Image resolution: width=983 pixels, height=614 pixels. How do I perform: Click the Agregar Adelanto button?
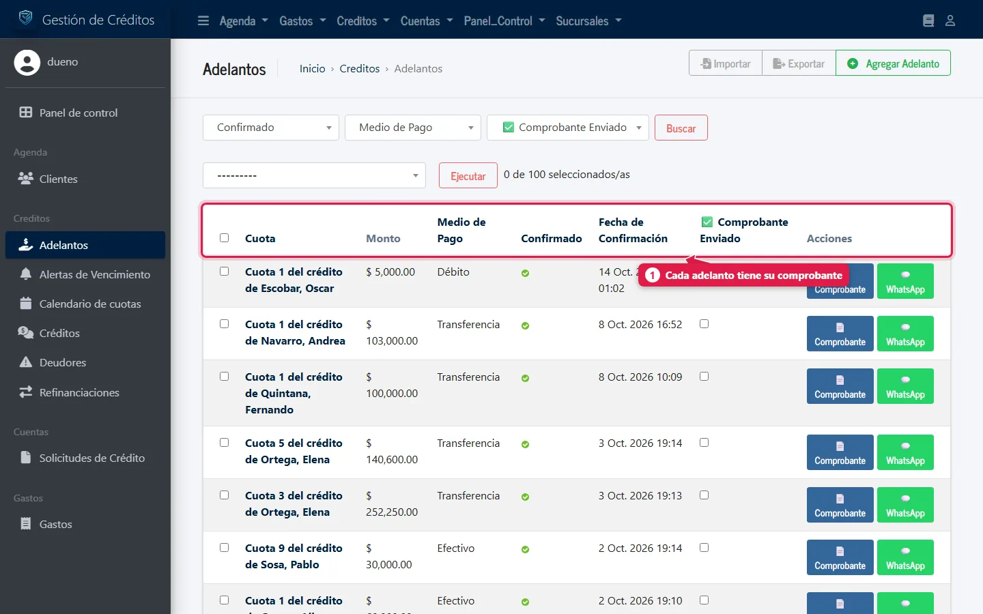[893, 63]
